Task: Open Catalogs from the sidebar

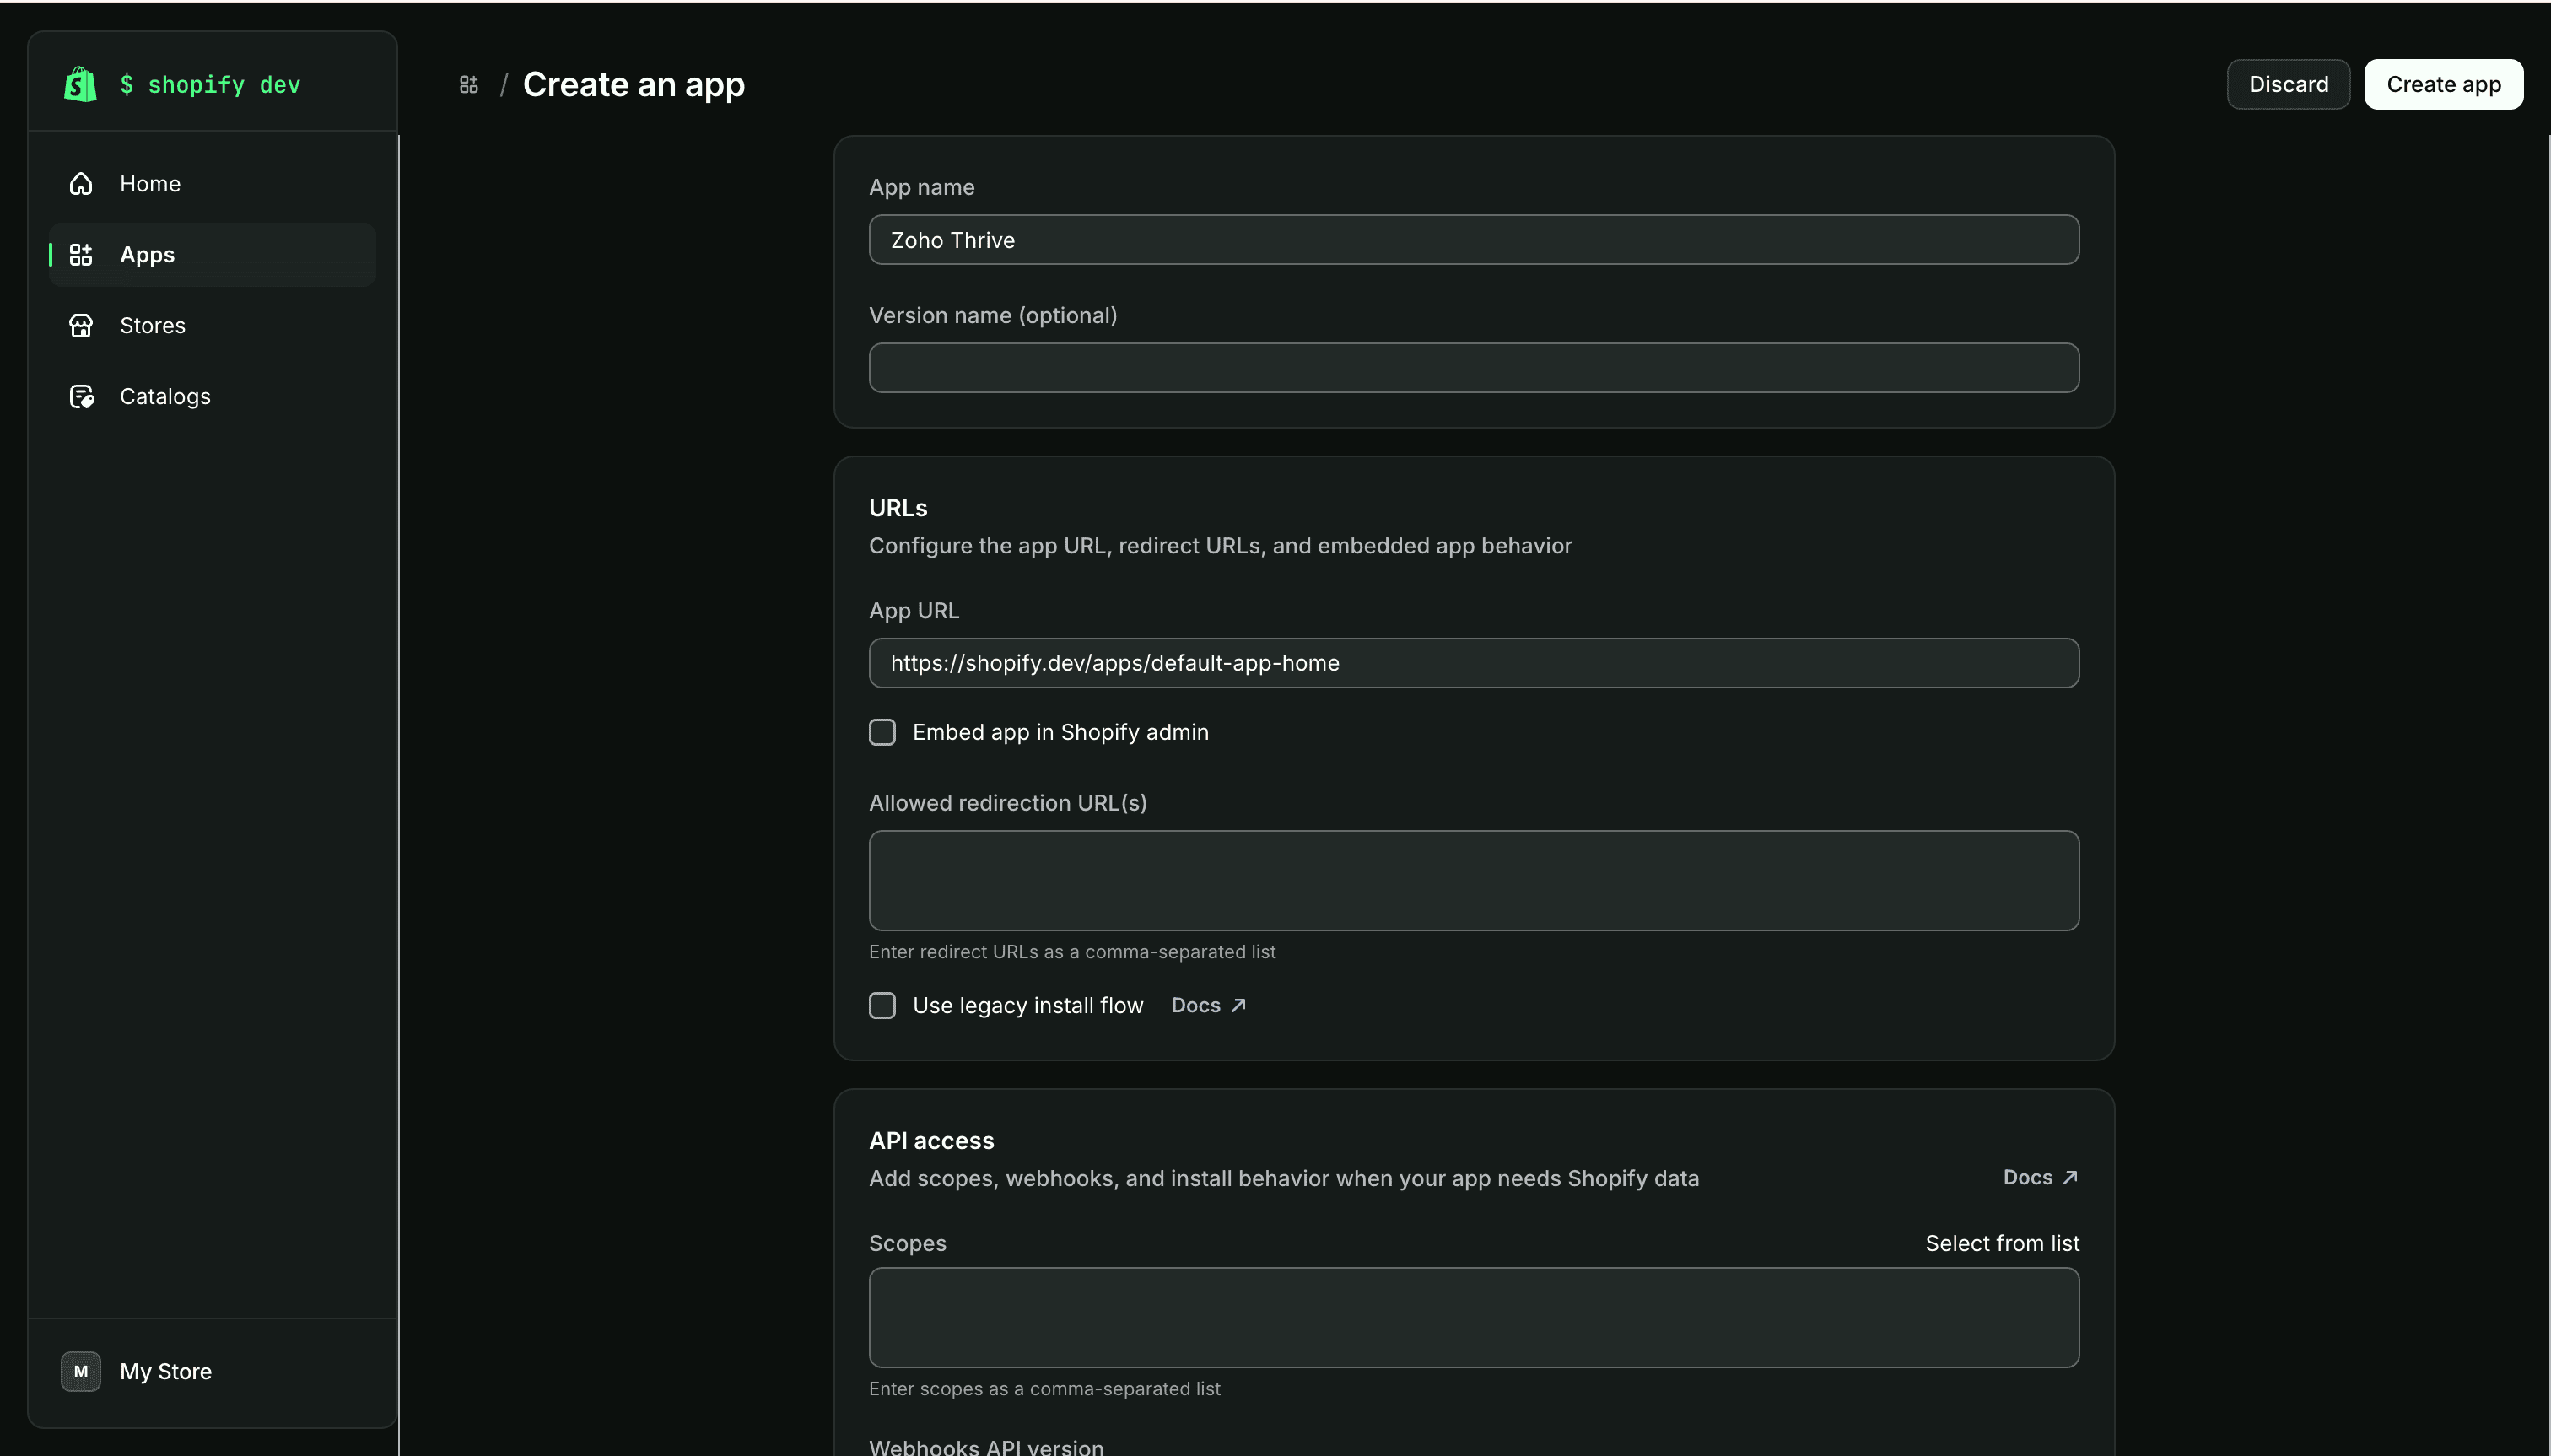Action: 212,397
